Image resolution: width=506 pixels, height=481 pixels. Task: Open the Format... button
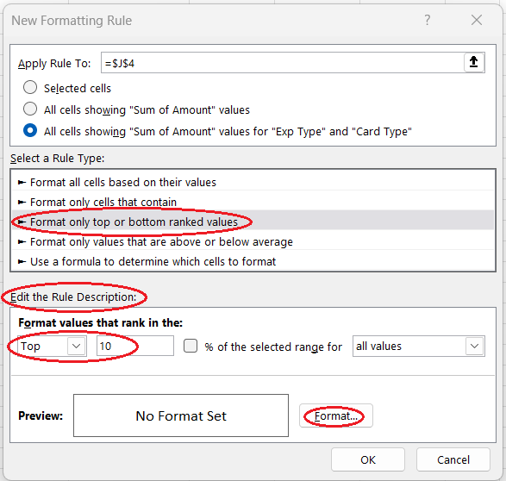coord(336,415)
